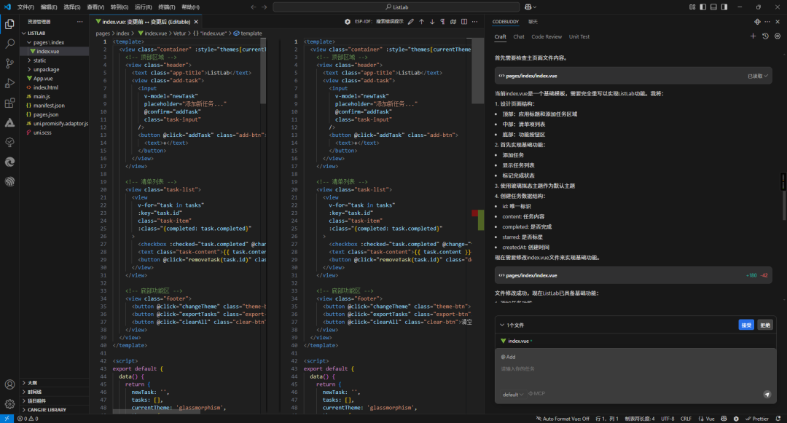Screen dimensions: 787x423
Task: Open the Search view in activity bar
Action: 9,44
